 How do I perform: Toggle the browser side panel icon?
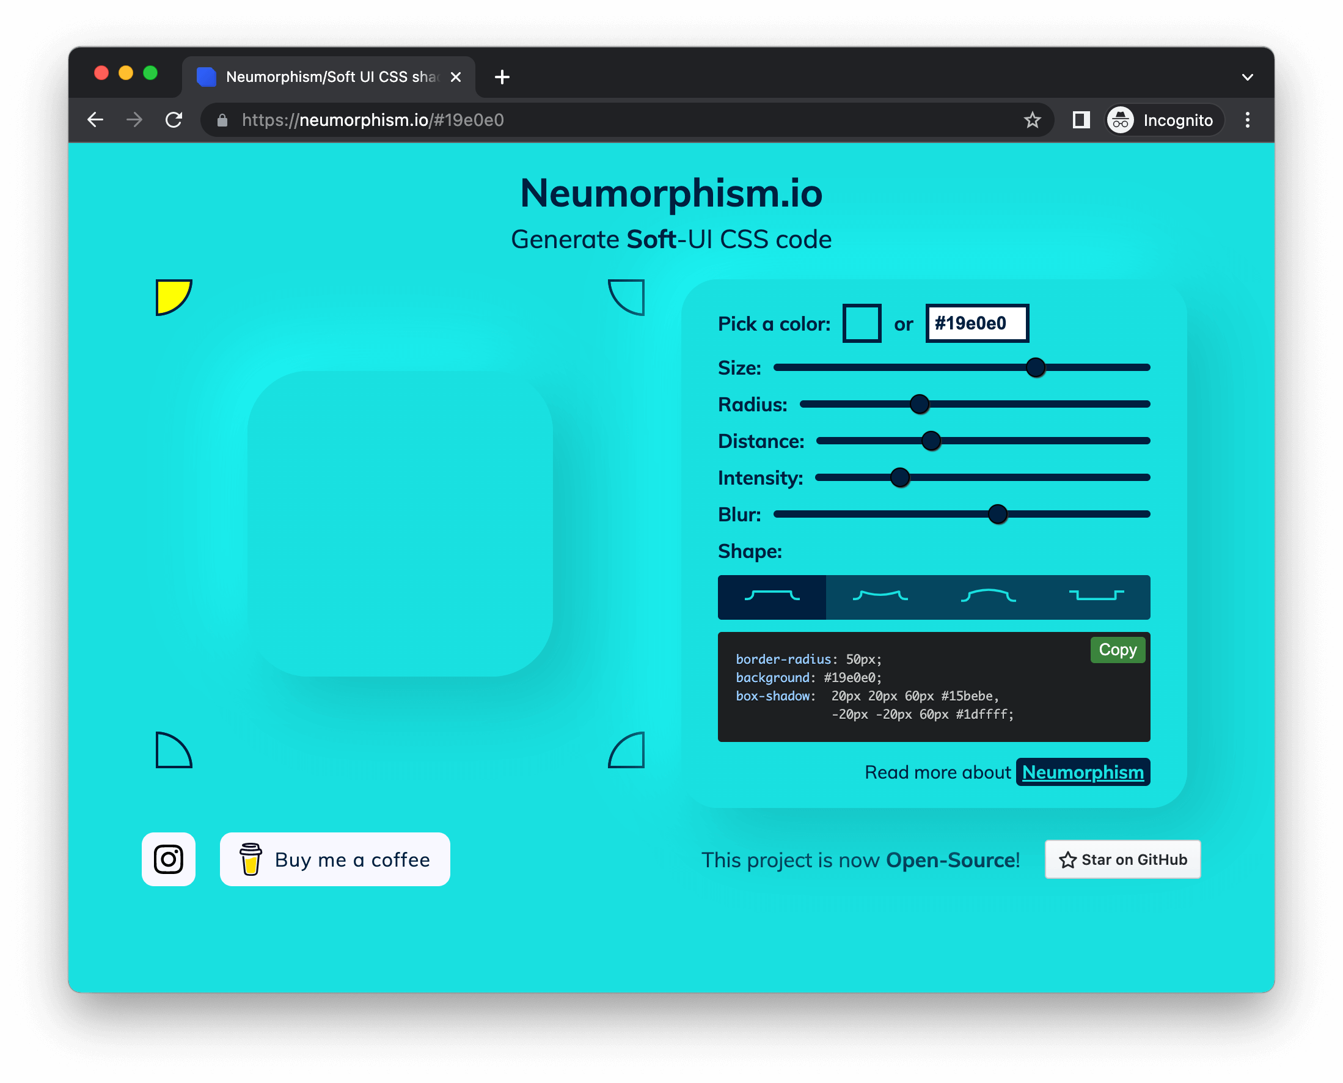[1080, 120]
